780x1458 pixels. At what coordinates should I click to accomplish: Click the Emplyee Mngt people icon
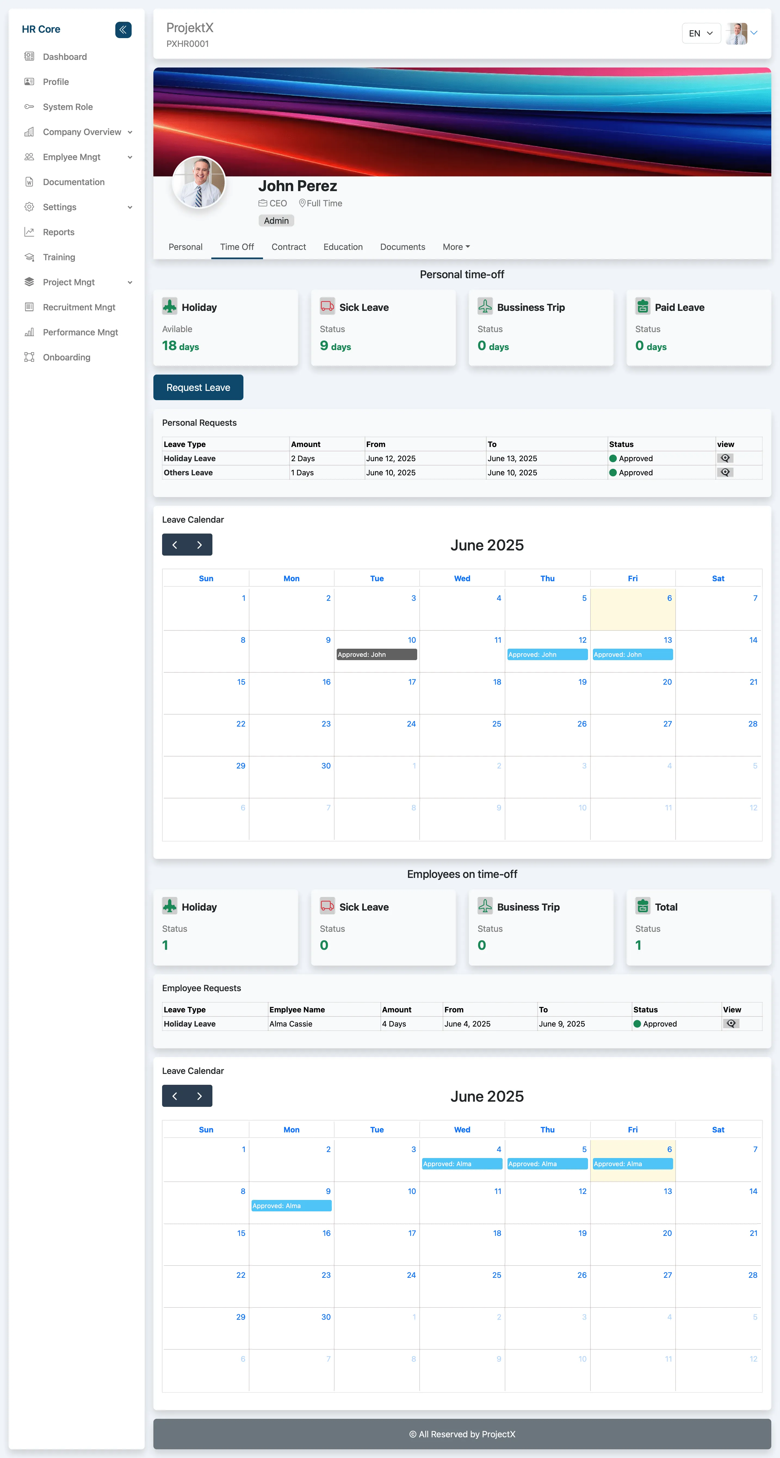coord(29,157)
